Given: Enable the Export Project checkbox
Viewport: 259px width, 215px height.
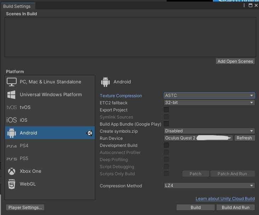Looking at the screenshot, I should (166, 110).
